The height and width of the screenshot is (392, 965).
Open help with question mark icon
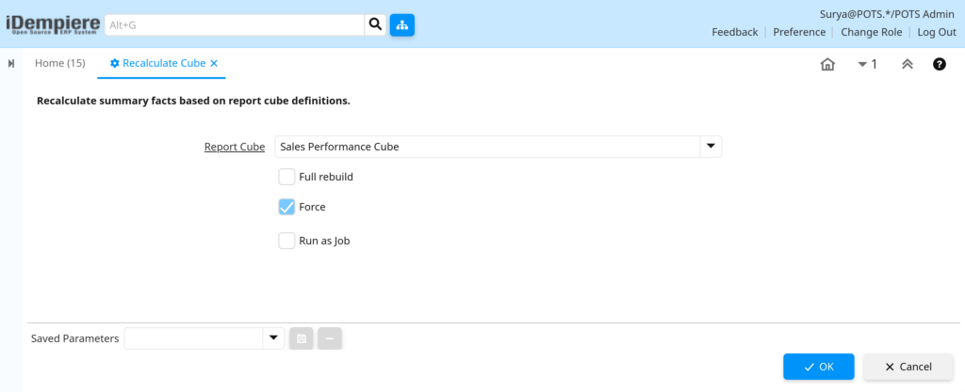940,64
